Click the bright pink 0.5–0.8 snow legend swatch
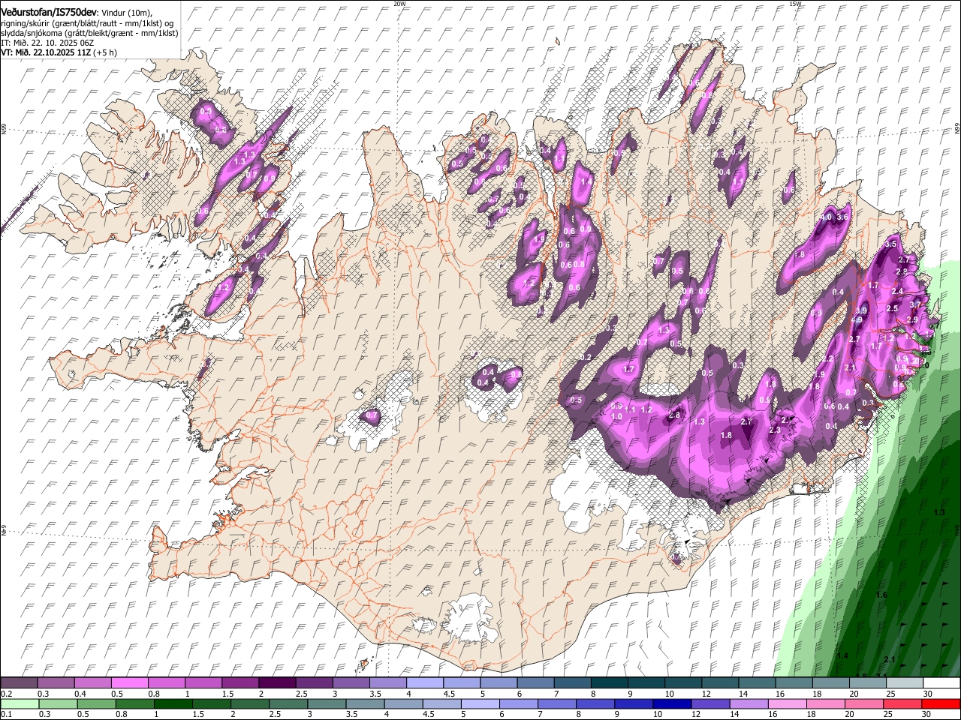The height and width of the screenshot is (720, 961). click(x=130, y=683)
